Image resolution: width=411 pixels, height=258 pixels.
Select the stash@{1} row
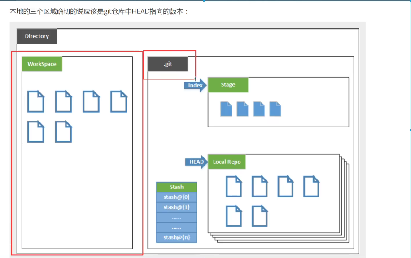[x=176, y=207]
